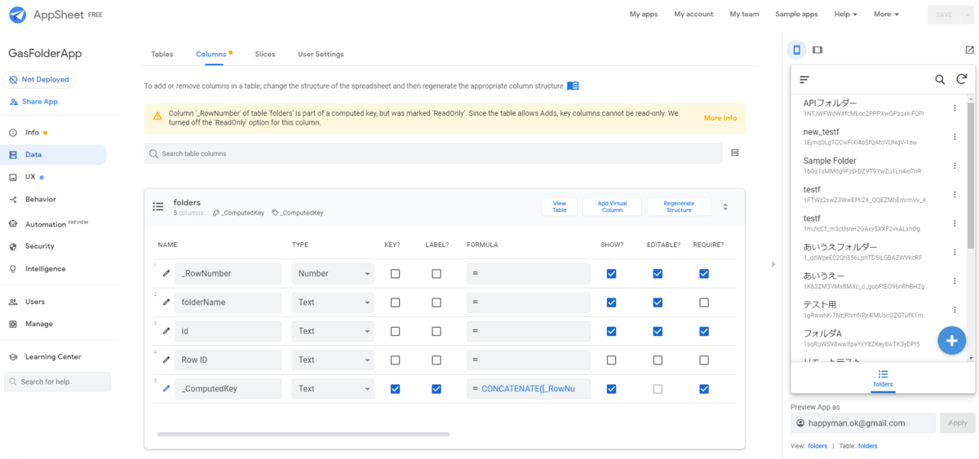Open the More info warning link
The width and height of the screenshot is (979, 459).
(720, 118)
